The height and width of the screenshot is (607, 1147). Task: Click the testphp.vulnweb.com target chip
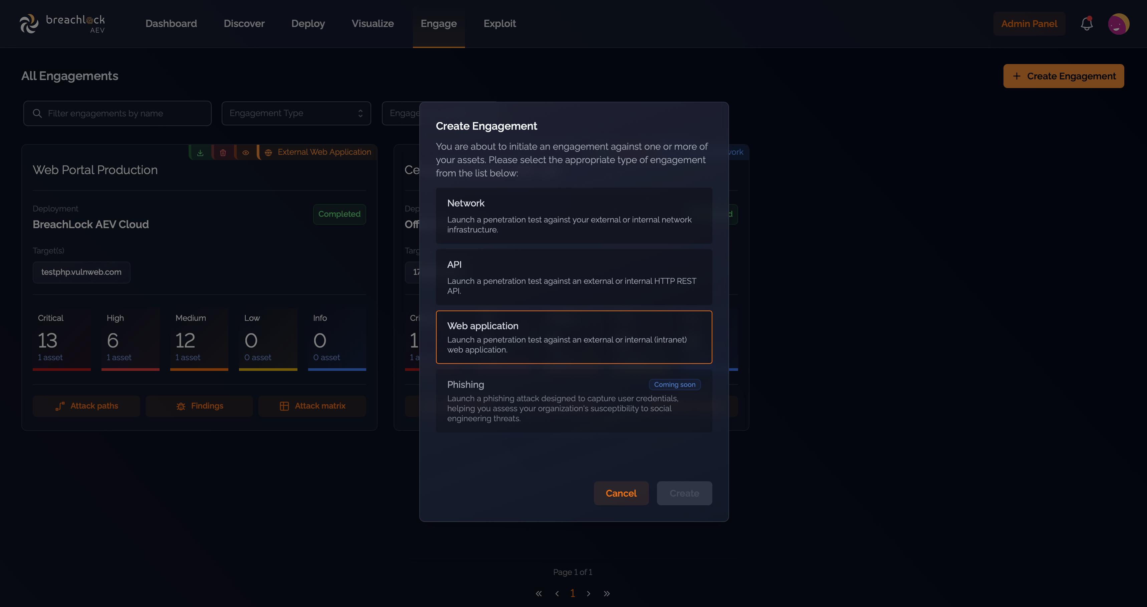coord(81,272)
